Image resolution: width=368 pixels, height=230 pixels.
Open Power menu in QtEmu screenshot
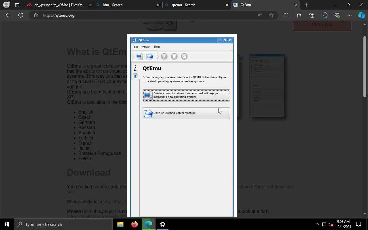[x=146, y=47]
